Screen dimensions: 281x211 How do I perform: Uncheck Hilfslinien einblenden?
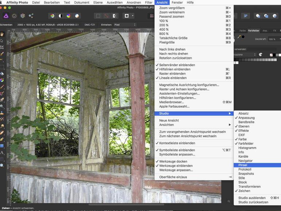coord(174,69)
